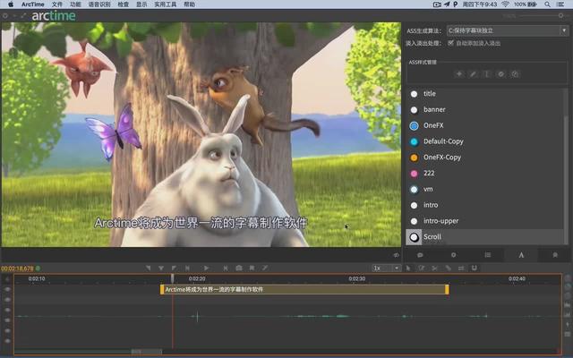The width and height of the screenshot is (573, 358).
Task: Click the third marker icon in the transport bar
Action: click(x=174, y=268)
